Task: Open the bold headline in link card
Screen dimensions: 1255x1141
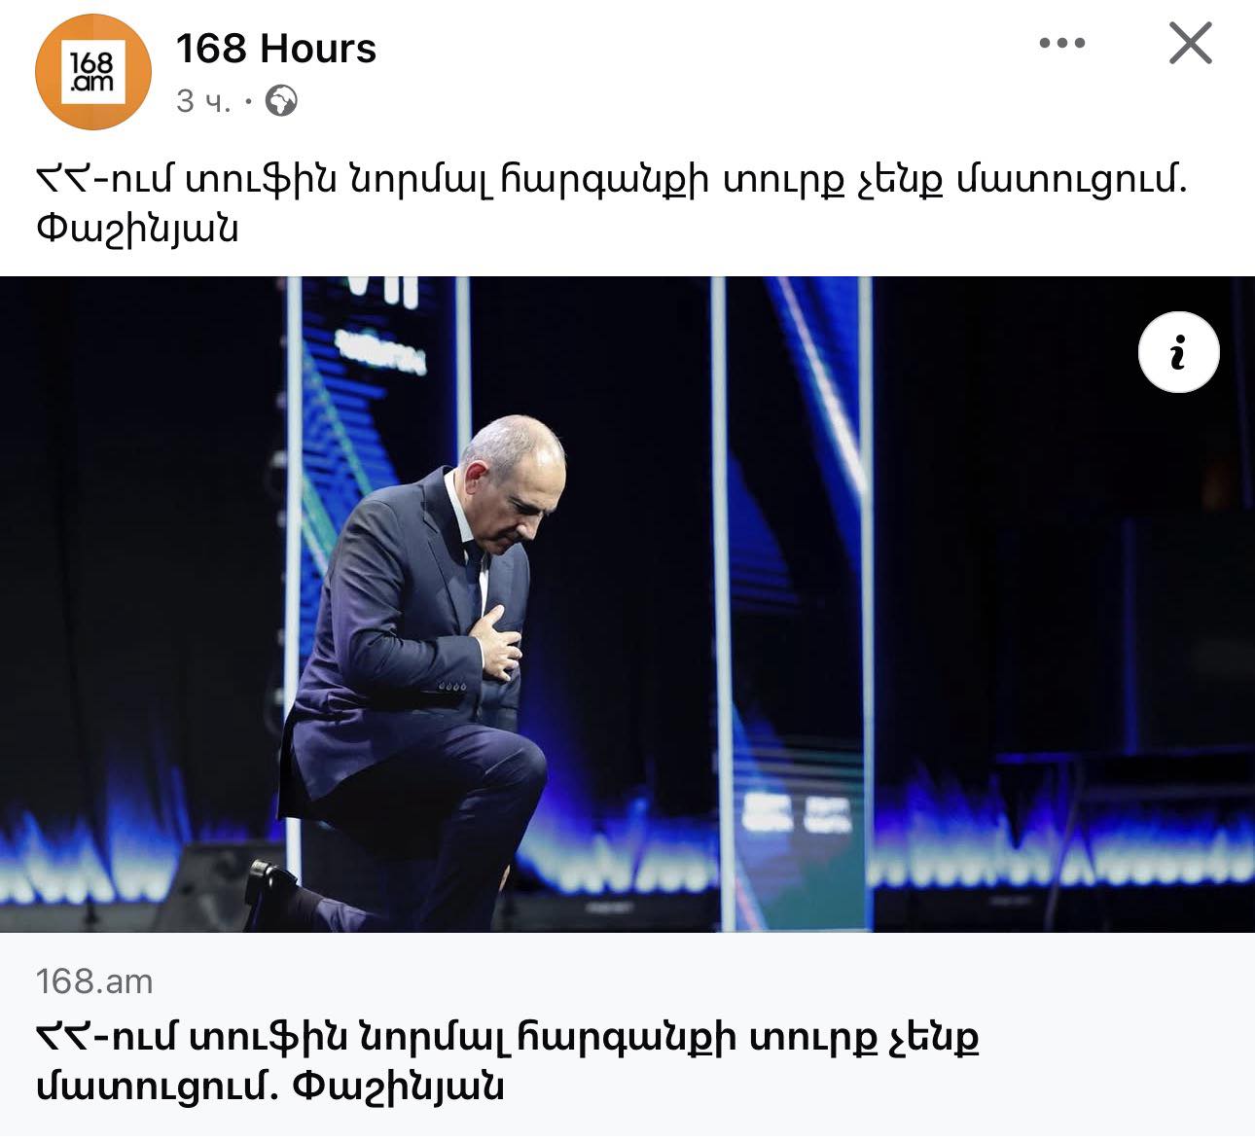Action: point(506,1060)
